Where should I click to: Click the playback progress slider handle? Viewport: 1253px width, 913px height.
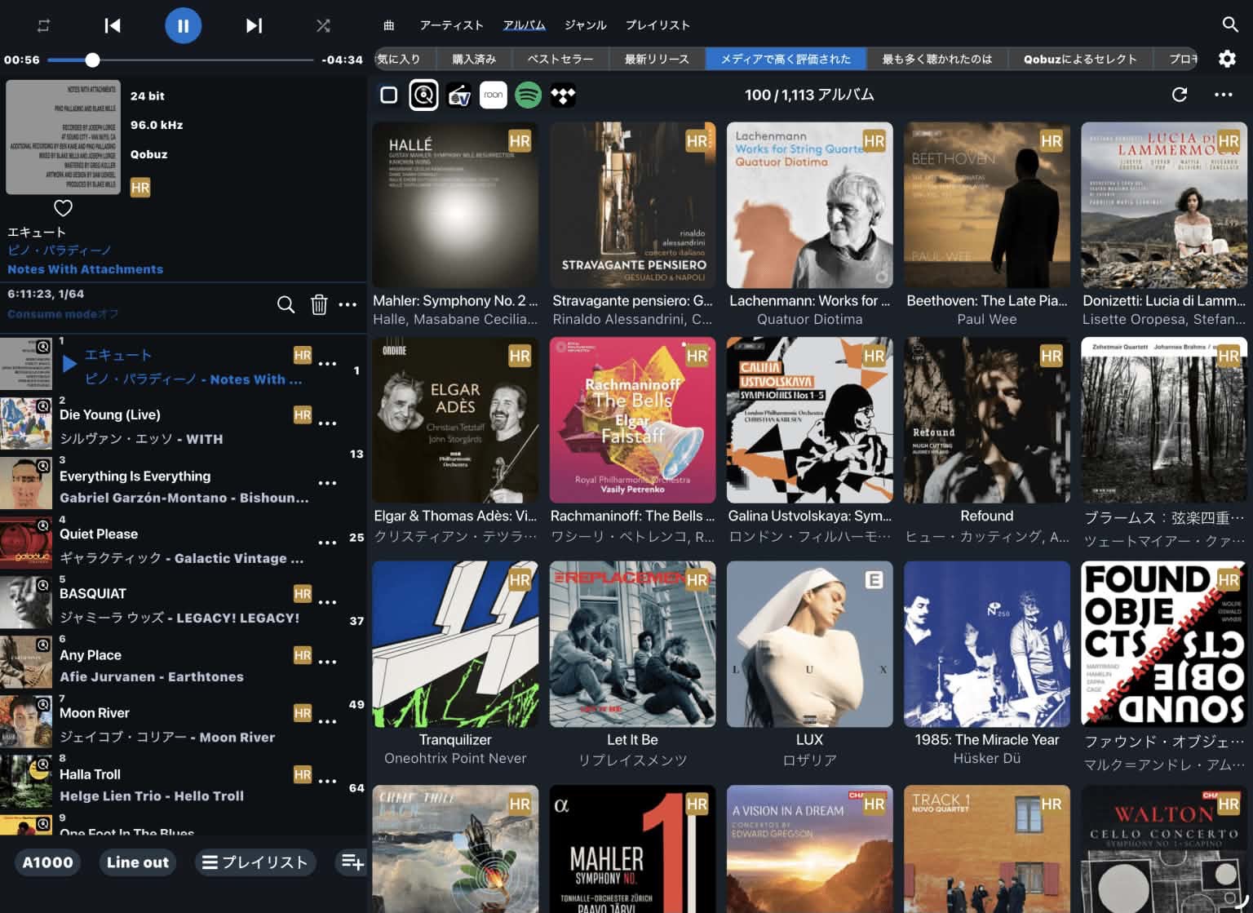[92, 60]
